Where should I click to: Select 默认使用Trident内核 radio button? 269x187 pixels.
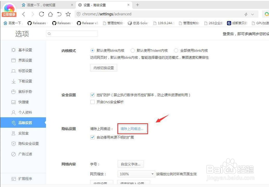point(133,50)
